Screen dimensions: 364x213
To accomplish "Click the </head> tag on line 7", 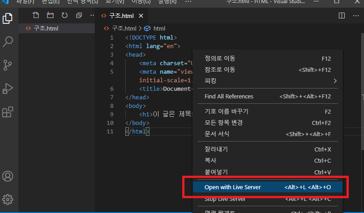I will tap(137, 97).
